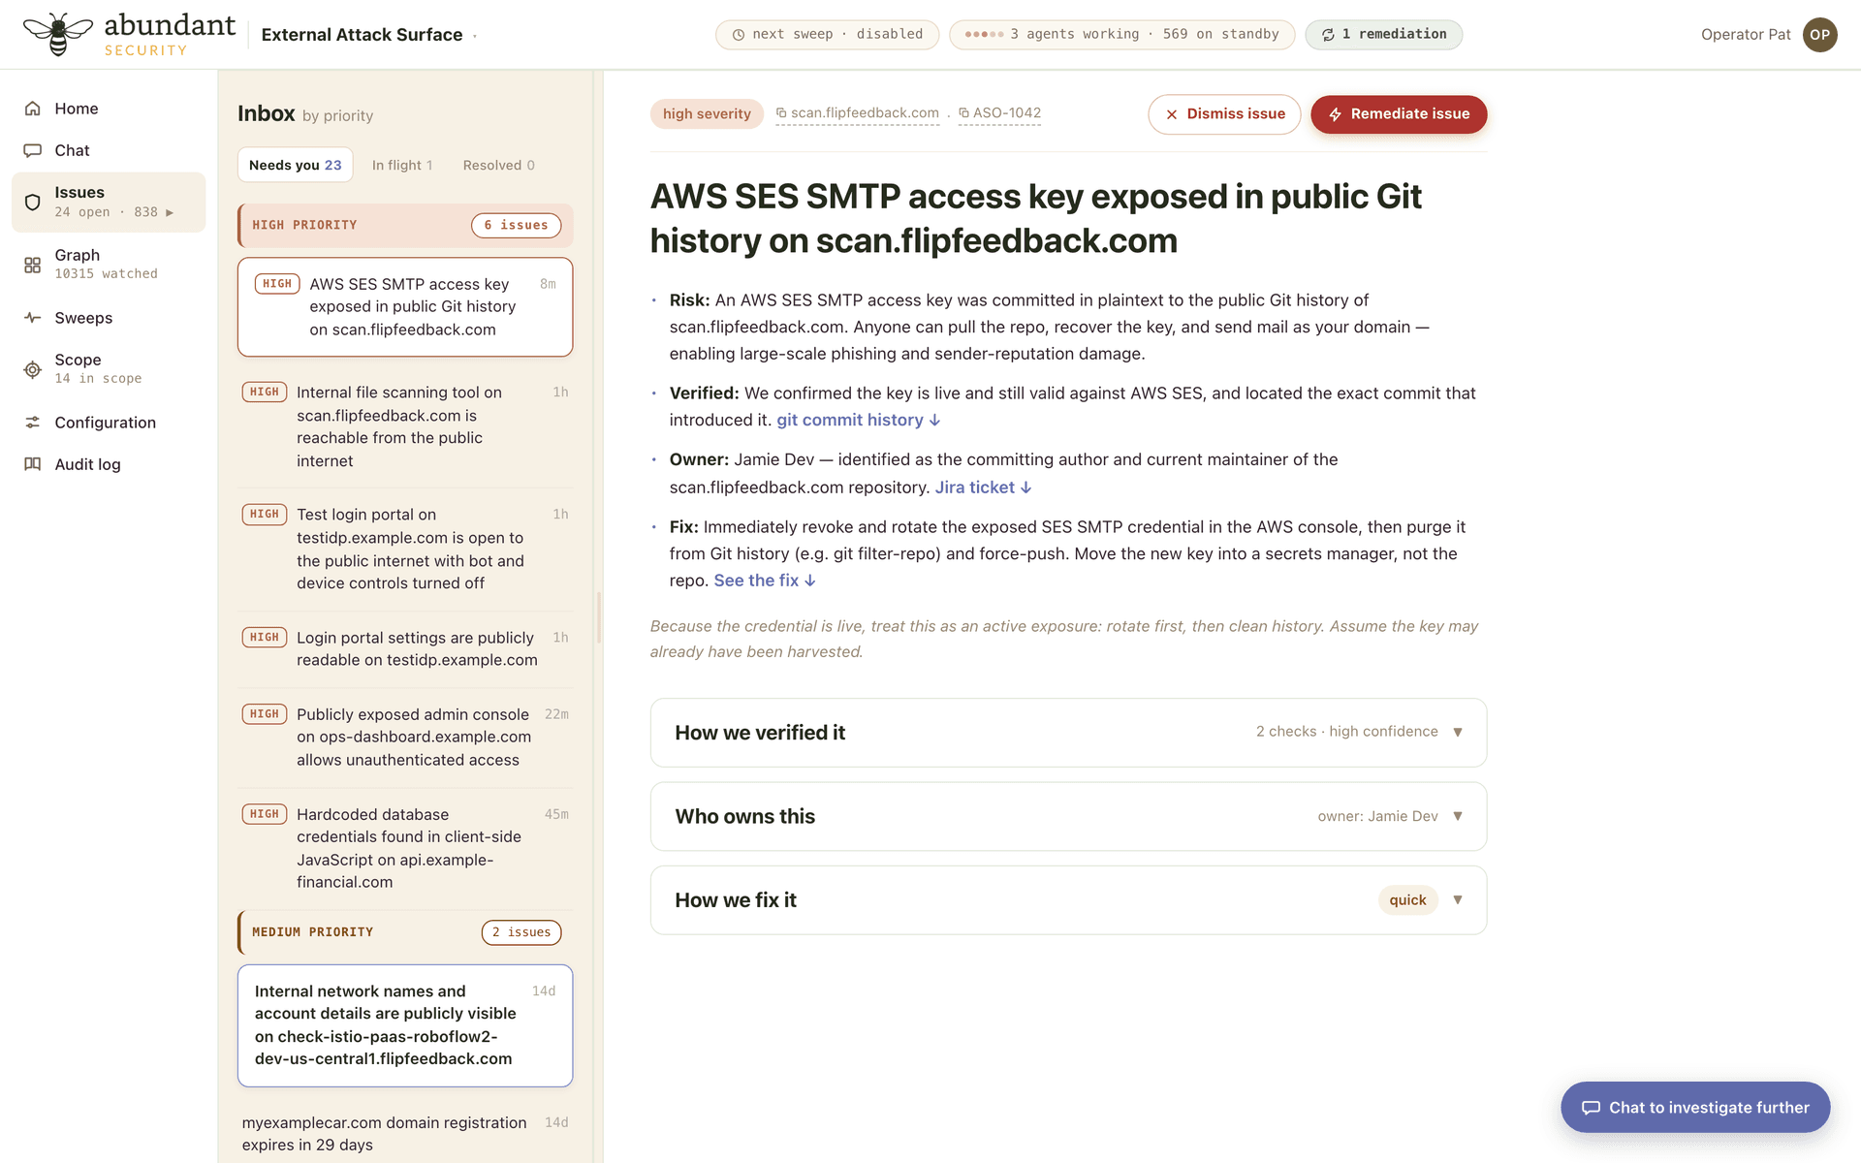Follow the Jira ticket link
The image size is (1861, 1163).
point(983,487)
